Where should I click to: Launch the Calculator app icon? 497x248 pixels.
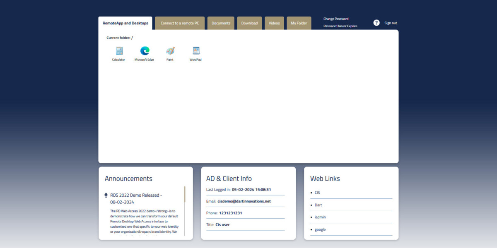[x=119, y=51]
